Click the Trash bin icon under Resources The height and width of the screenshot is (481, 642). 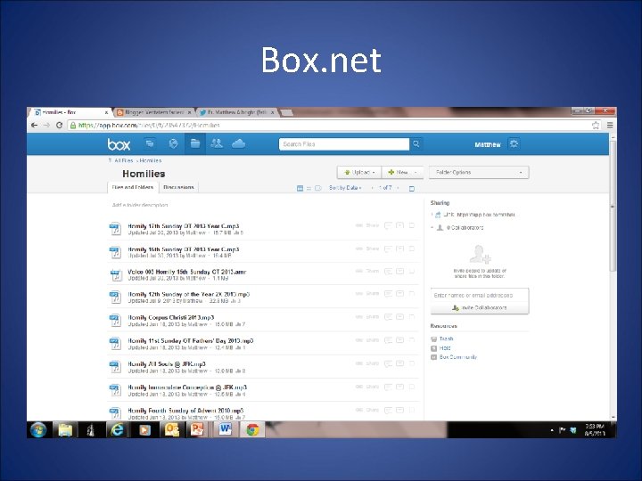coord(434,339)
